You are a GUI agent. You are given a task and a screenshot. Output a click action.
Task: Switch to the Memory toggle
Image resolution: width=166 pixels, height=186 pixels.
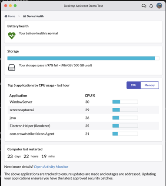149,85
